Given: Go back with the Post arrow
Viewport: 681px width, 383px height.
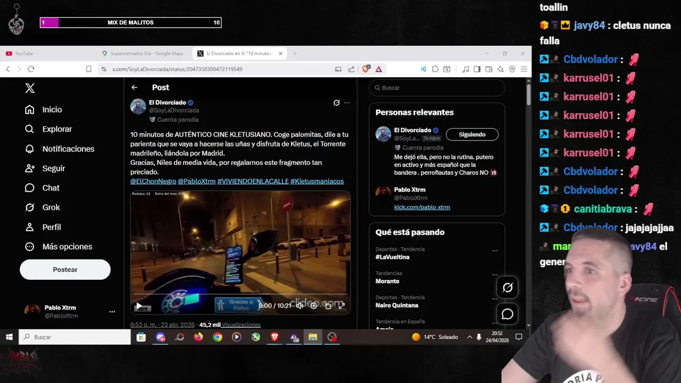Looking at the screenshot, I should click(134, 87).
